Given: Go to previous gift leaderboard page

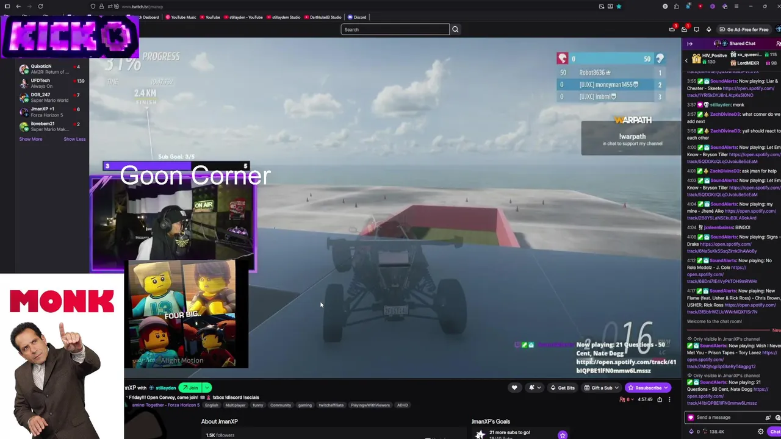Looking at the screenshot, I should 686,60.
